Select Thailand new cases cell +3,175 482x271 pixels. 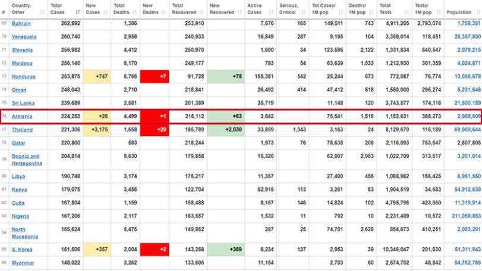coord(97,130)
